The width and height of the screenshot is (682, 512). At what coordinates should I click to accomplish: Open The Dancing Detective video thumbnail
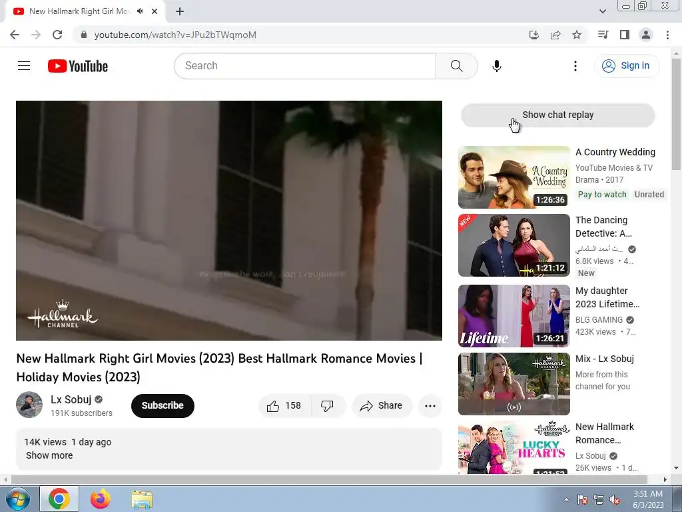513,245
